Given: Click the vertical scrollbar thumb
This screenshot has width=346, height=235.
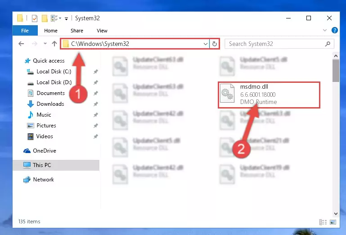Looking at the screenshot, I should click(x=336, y=71).
